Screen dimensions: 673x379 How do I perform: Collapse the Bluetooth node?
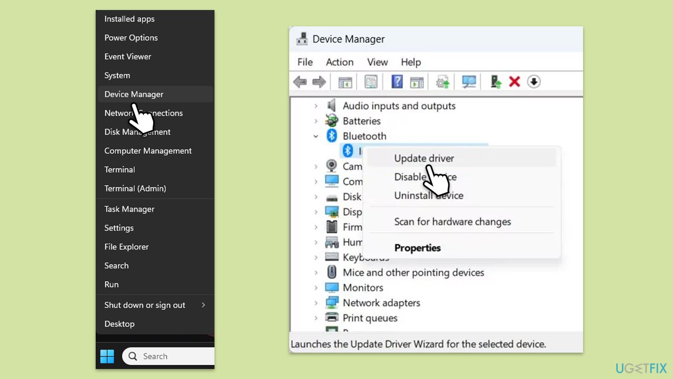pyautogui.click(x=316, y=136)
